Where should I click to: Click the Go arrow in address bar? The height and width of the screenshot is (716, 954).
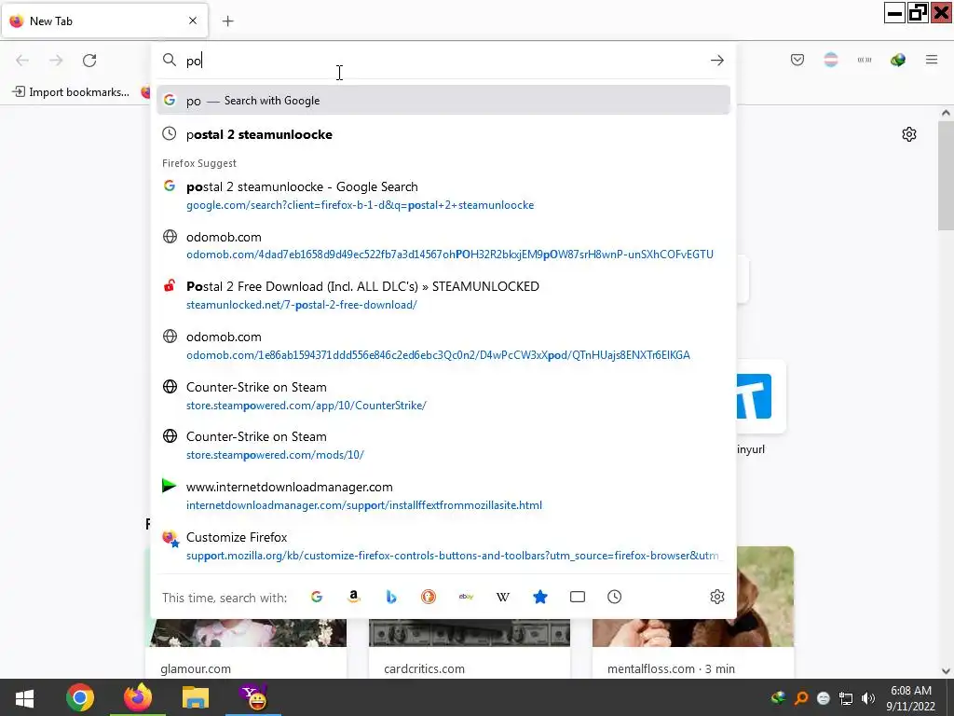pos(716,61)
